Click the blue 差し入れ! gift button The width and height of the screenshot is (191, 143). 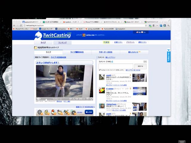pos(89,112)
